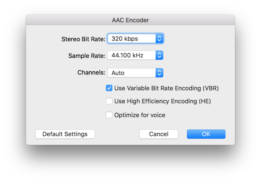This screenshot has width=261, height=182.
Task: Click the (VBR) text of encoding option
Action: [211, 88]
